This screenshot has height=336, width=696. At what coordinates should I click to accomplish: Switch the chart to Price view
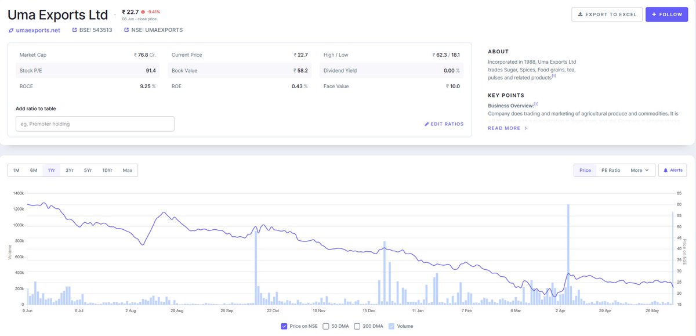point(585,170)
